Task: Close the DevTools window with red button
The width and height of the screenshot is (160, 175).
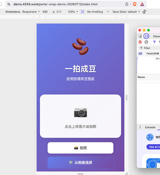Action: [140, 30]
